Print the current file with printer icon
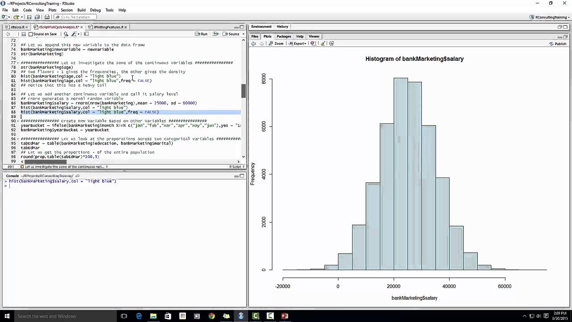This screenshot has height=322, width=572. [47, 17]
